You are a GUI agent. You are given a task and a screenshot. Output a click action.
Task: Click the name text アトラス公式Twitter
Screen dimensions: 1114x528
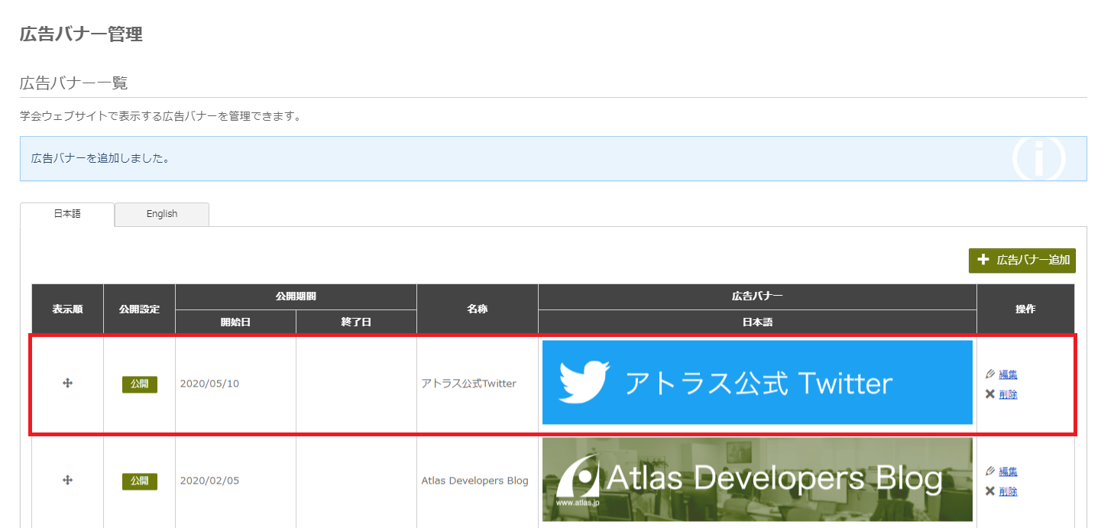(x=469, y=384)
